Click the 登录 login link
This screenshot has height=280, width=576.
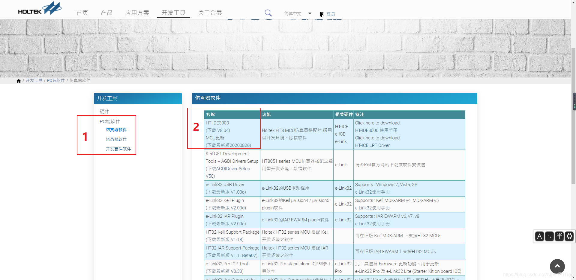[x=331, y=14]
